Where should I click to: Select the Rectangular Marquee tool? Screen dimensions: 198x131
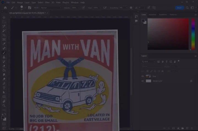[4, 22]
